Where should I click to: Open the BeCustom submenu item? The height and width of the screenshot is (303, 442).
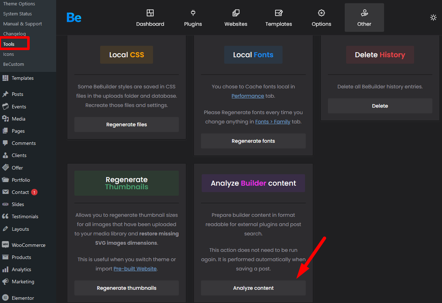(14, 64)
